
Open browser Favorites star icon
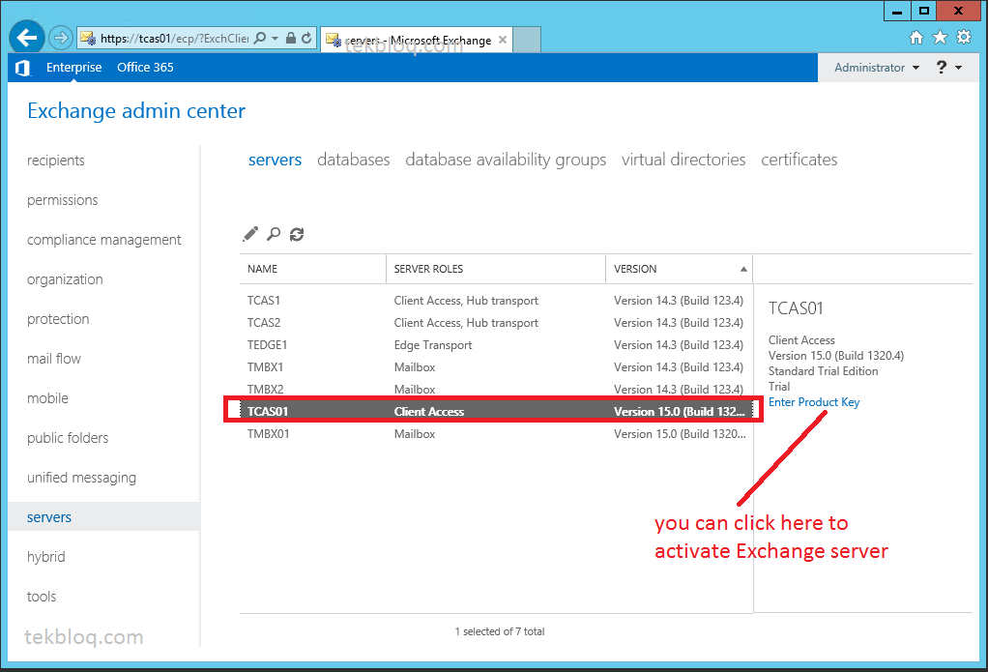coord(940,38)
